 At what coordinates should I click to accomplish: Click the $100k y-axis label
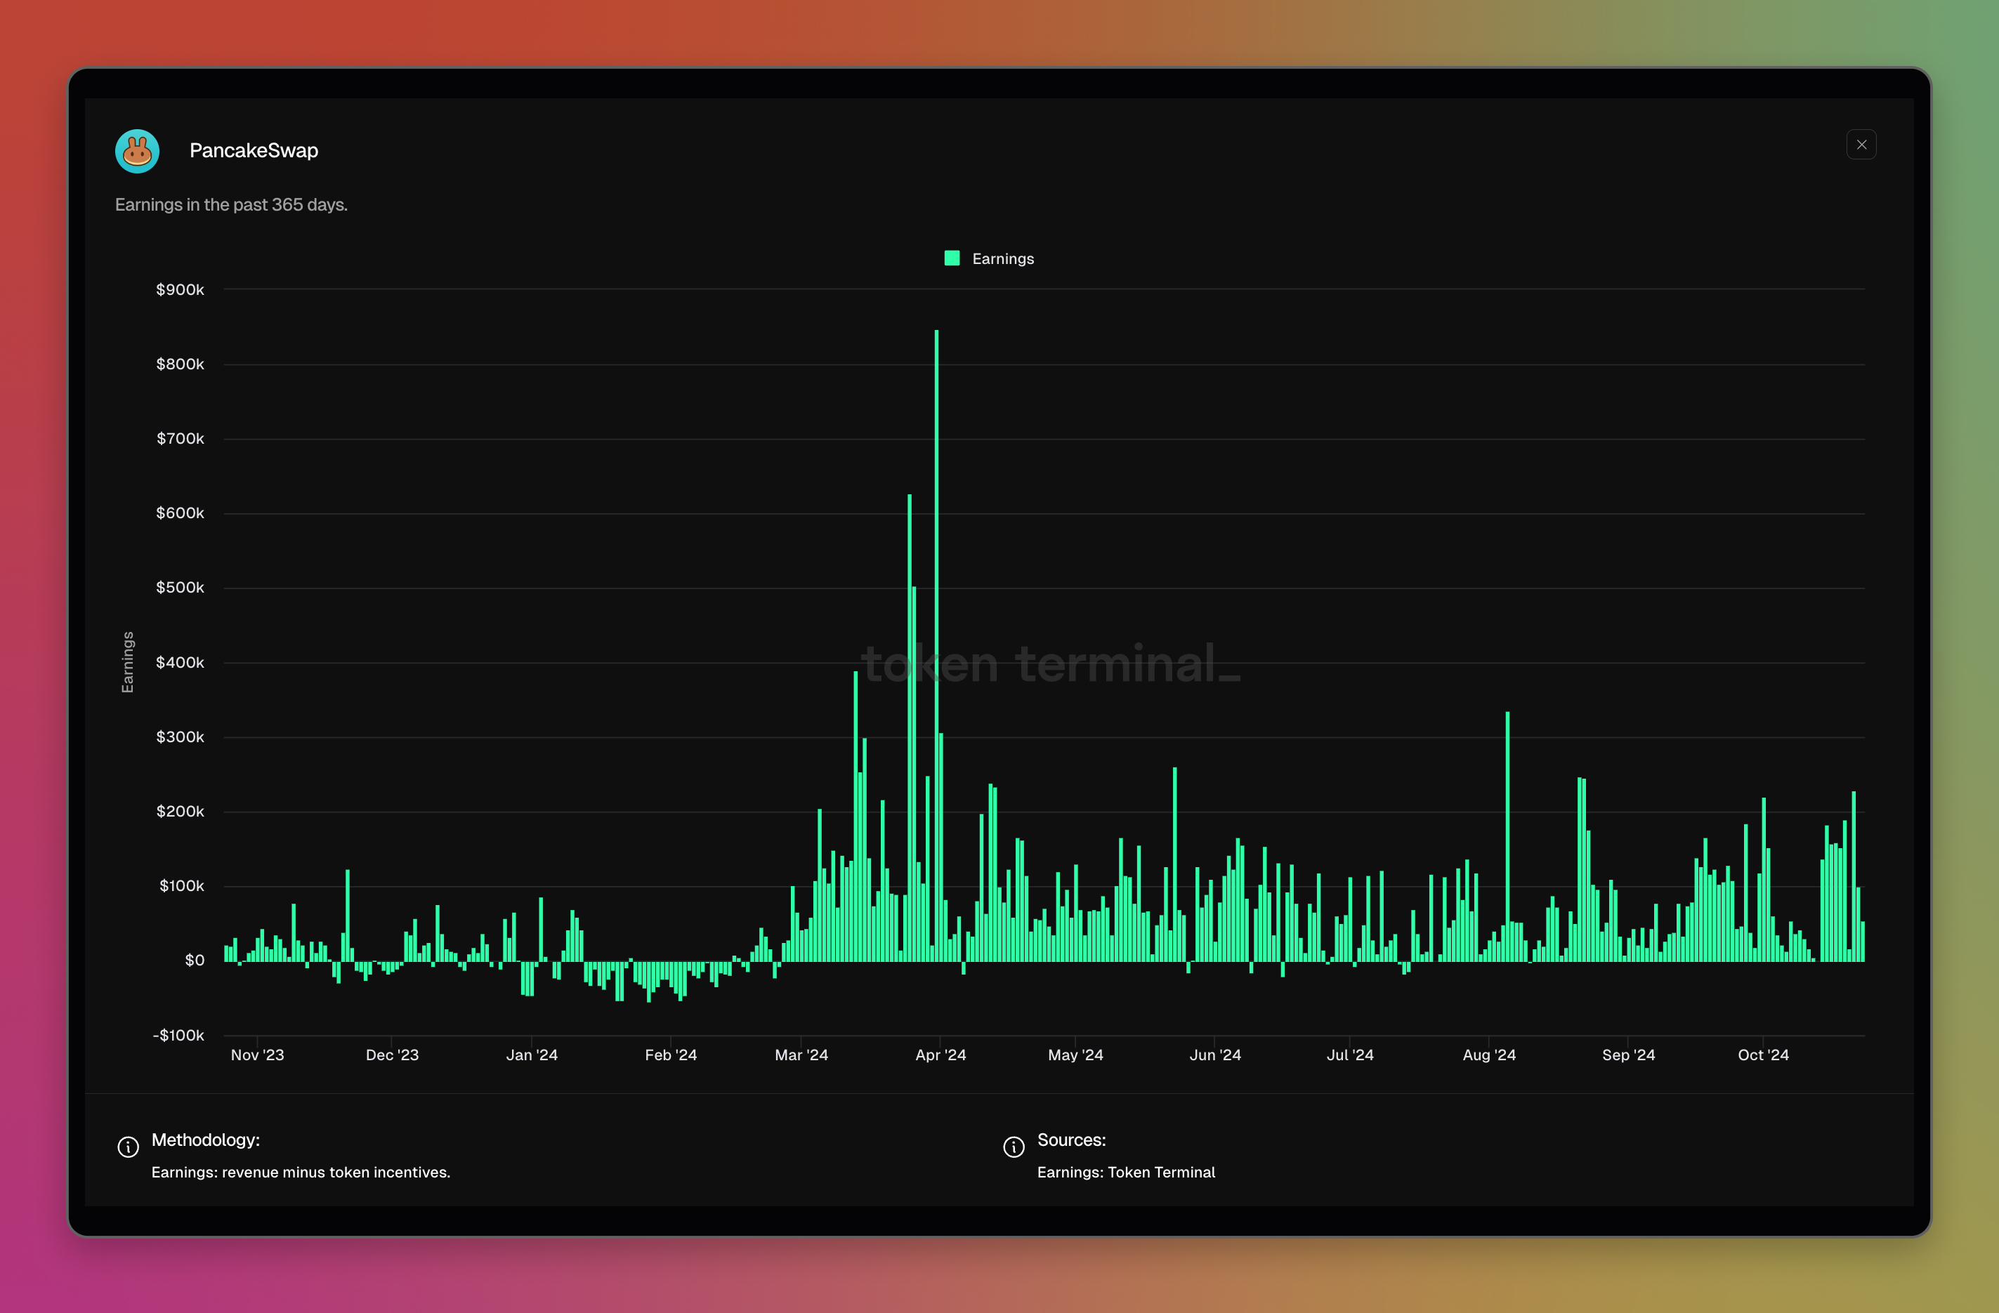point(181,885)
